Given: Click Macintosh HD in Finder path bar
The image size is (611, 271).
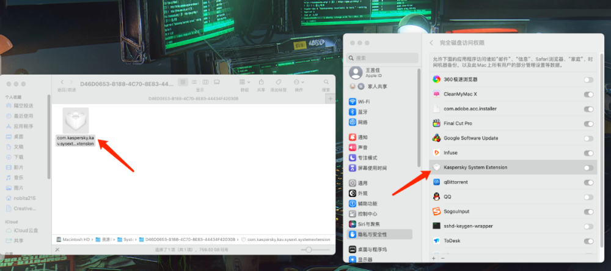Looking at the screenshot, I should (73, 239).
